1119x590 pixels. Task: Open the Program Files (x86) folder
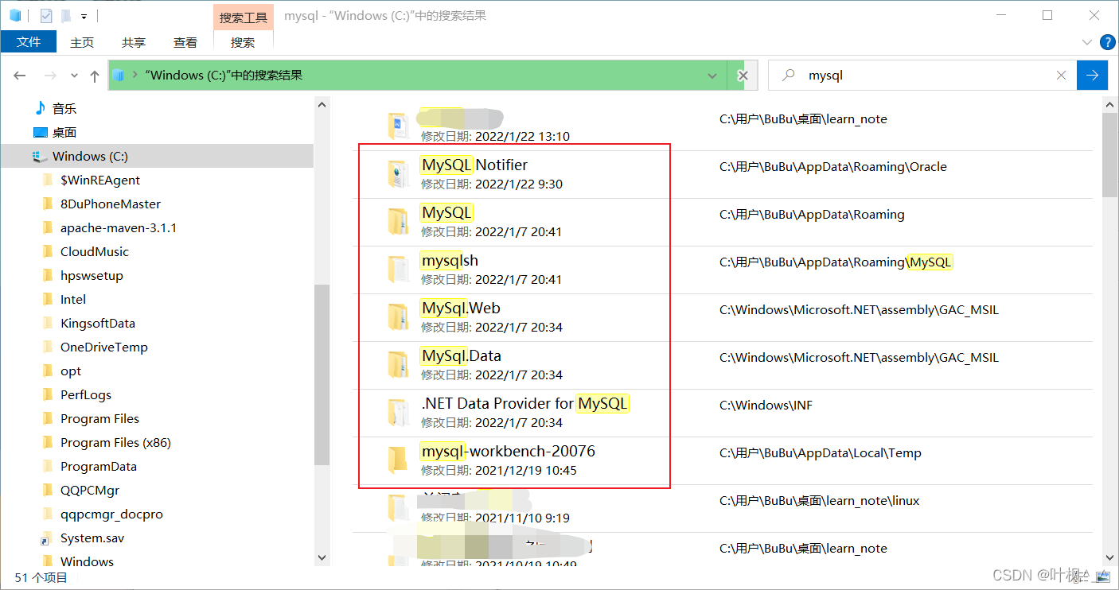[115, 442]
